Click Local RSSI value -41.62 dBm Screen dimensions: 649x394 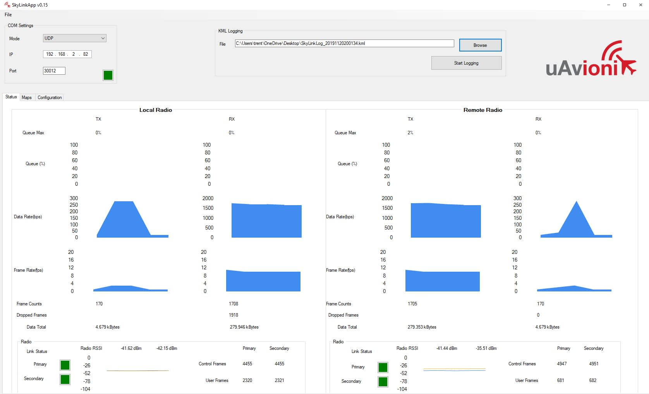point(131,348)
